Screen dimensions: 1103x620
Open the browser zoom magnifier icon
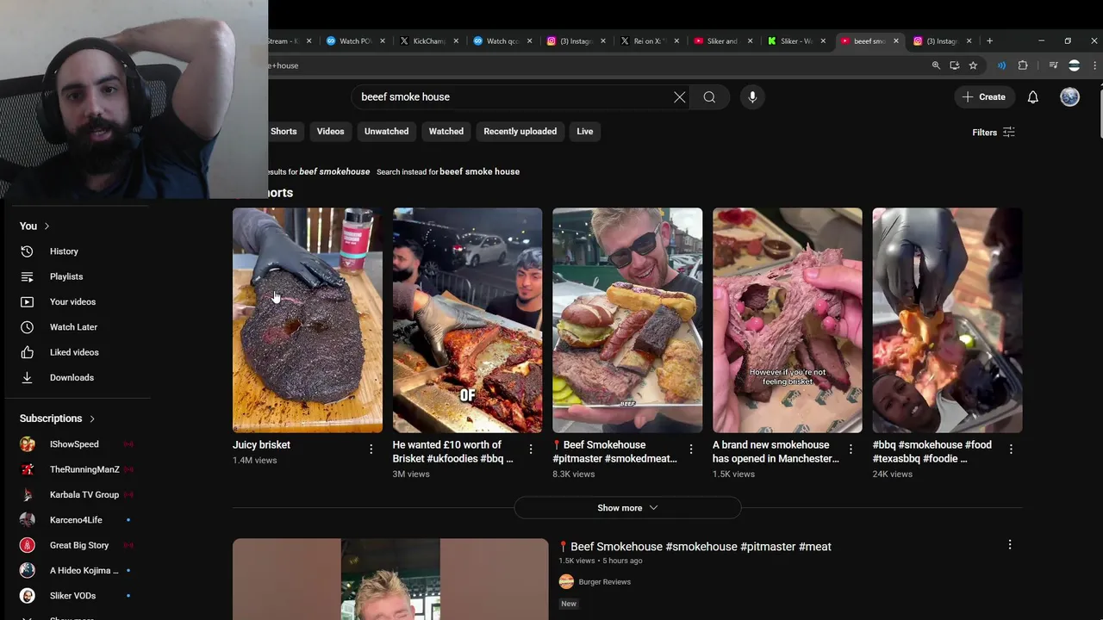pos(936,65)
